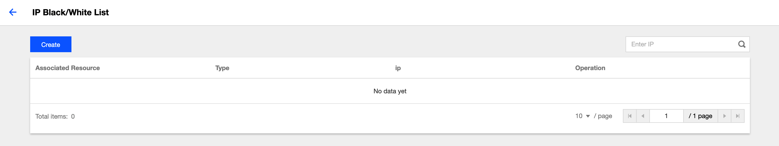
Task: Go to previous page arrow
Action: pyautogui.click(x=643, y=116)
